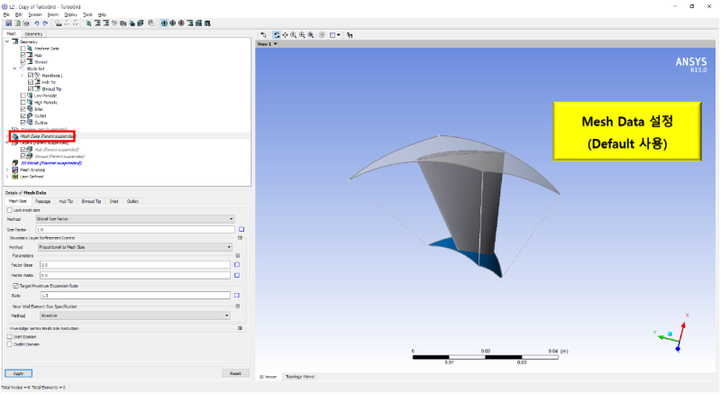The image size is (721, 394).
Task: Click the Redo arrow icon
Action: [45, 23]
